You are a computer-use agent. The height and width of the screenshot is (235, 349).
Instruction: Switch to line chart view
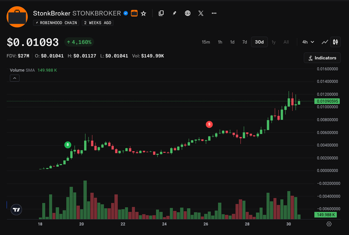tap(325, 42)
